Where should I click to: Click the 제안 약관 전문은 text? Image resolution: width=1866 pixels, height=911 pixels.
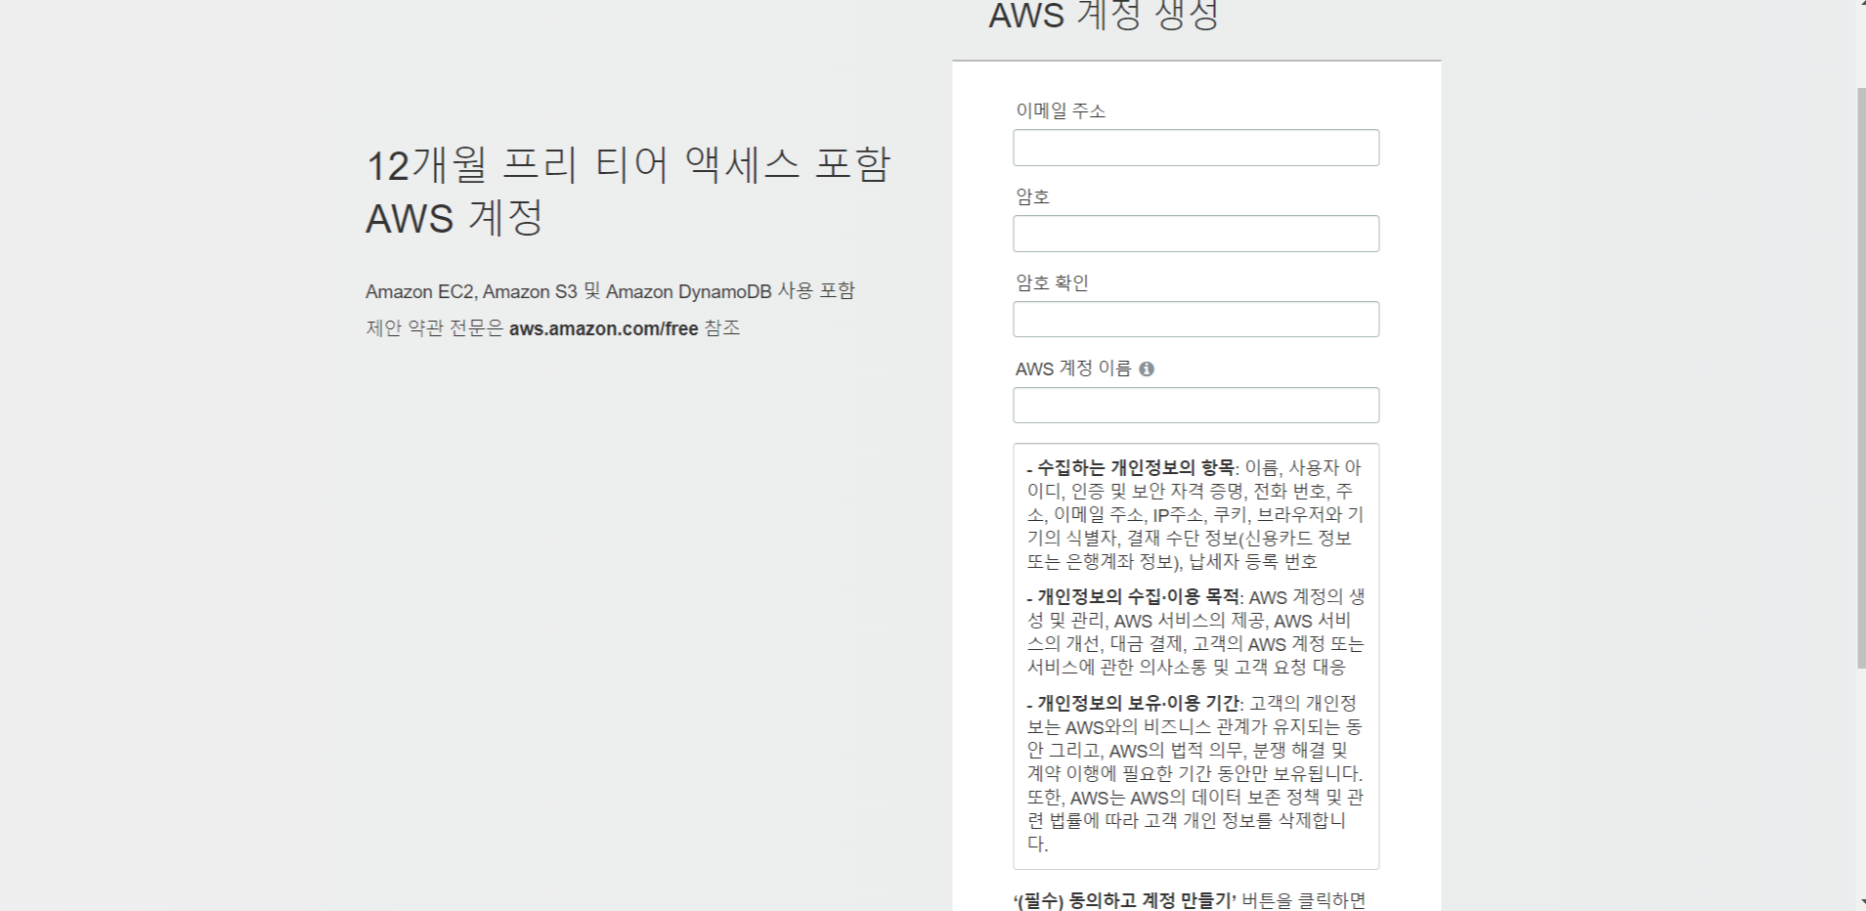(434, 328)
